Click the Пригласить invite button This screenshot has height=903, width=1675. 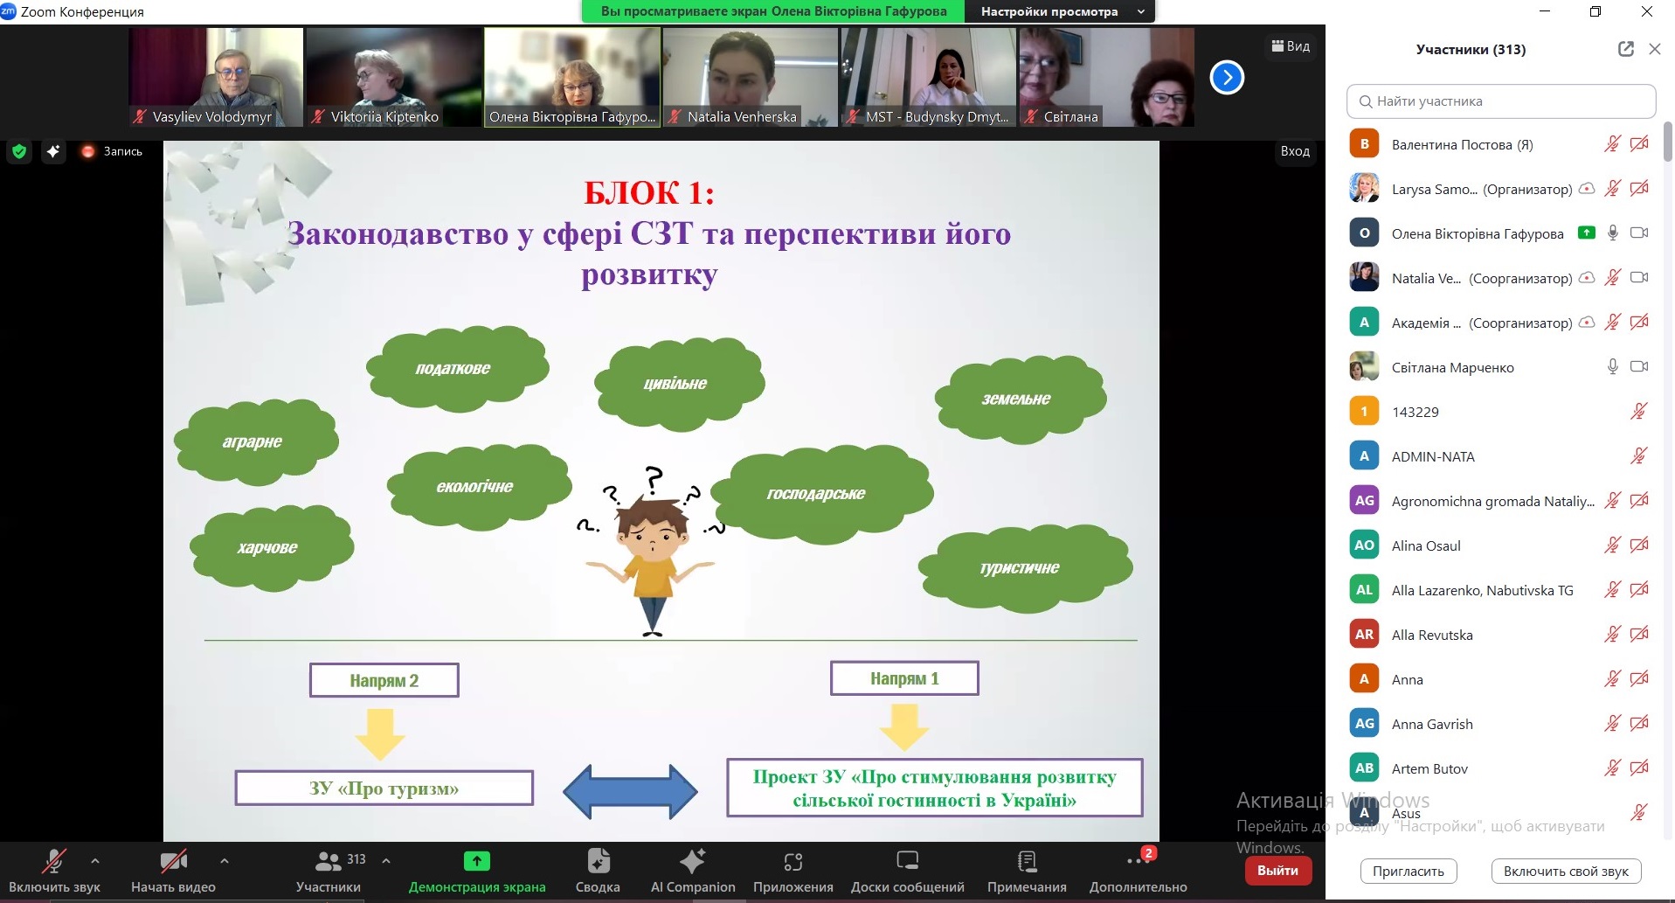pyautogui.click(x=1408, y=871)
